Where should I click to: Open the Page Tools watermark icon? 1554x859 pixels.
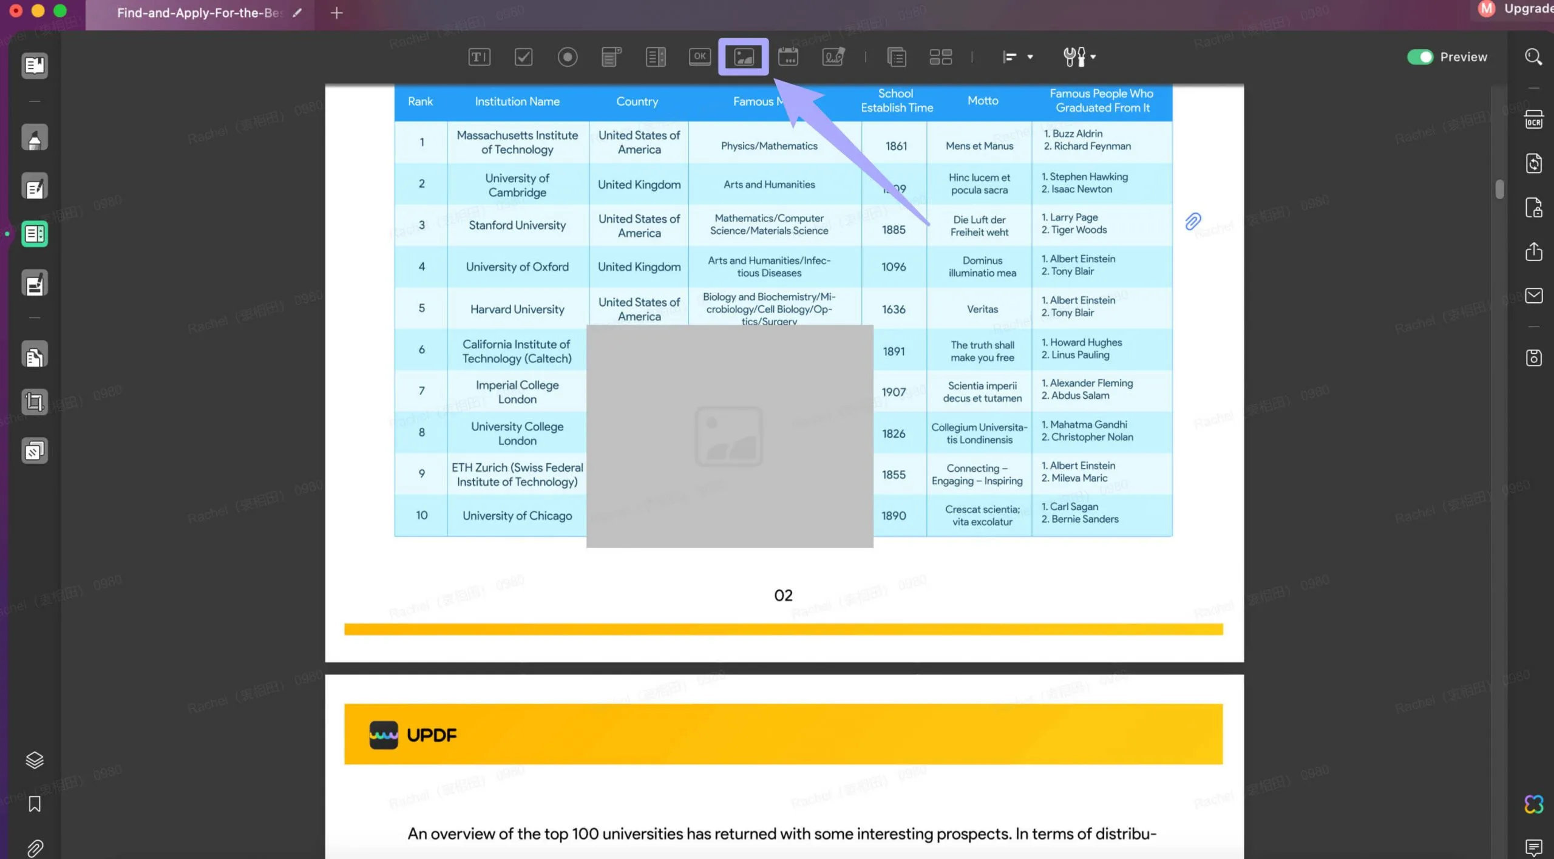tap(35, 450)
